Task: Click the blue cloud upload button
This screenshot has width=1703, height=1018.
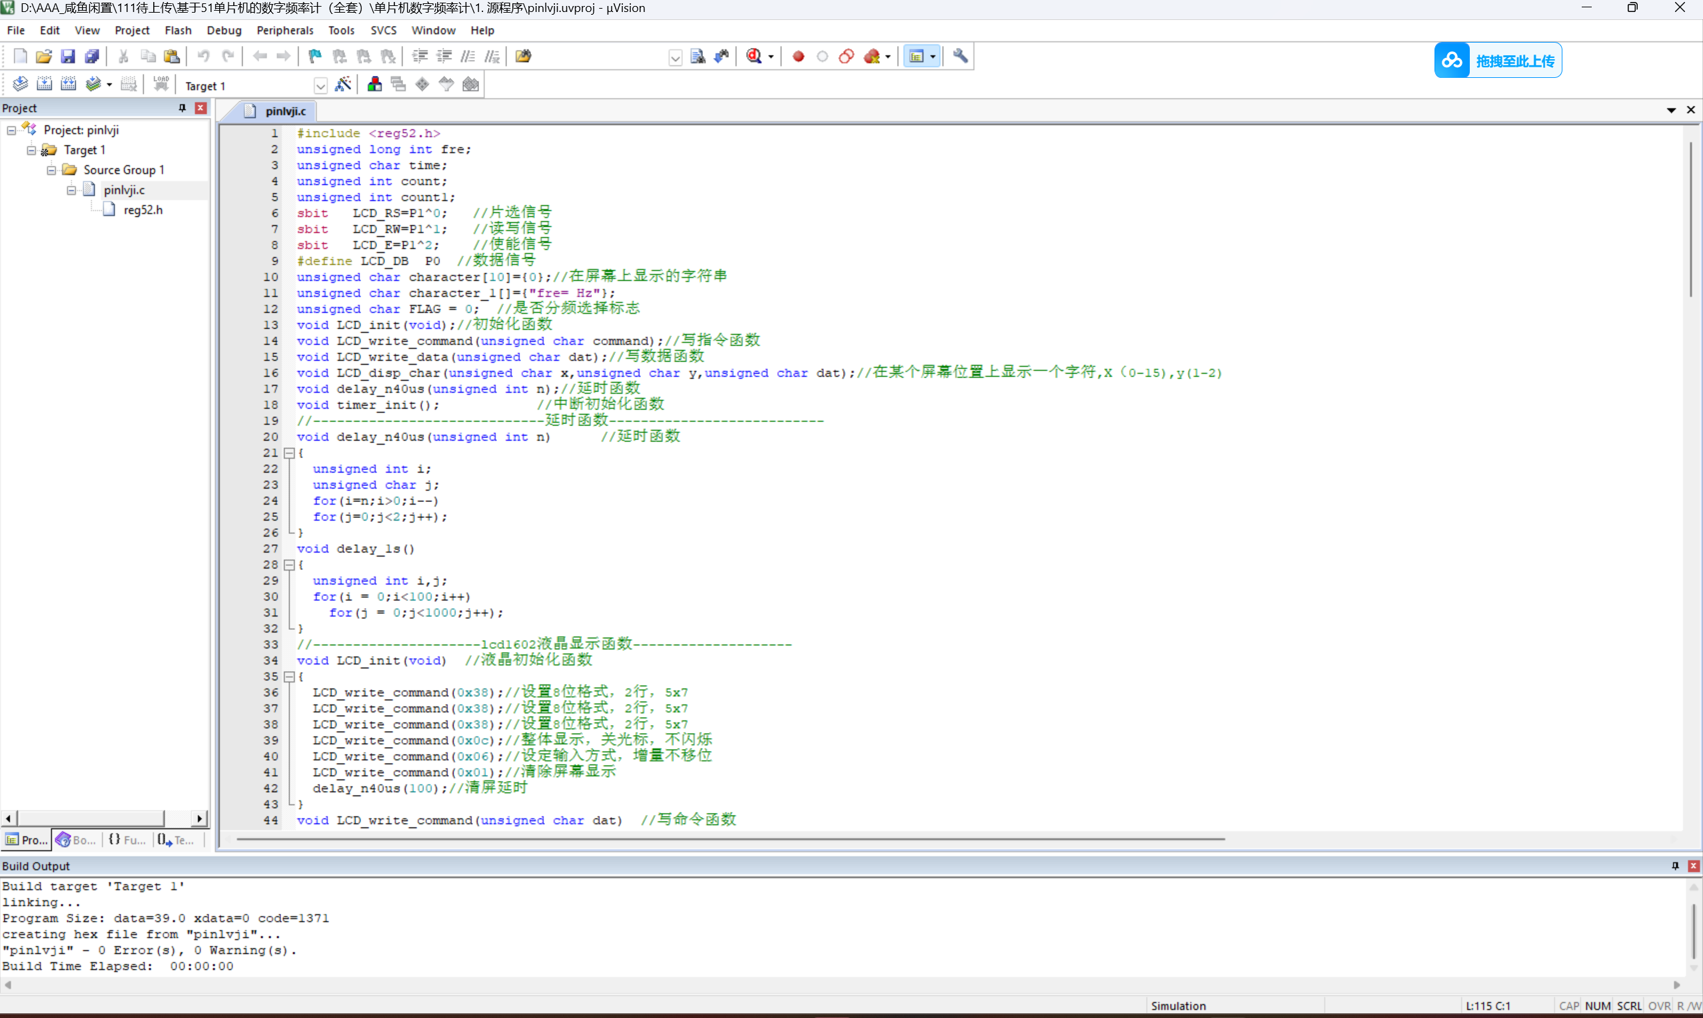Action: pos(1497,61)
